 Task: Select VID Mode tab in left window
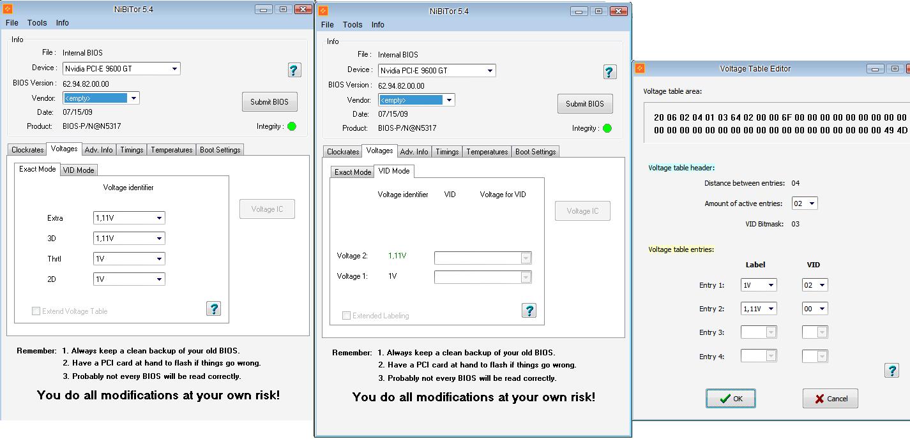pos(79,170)
